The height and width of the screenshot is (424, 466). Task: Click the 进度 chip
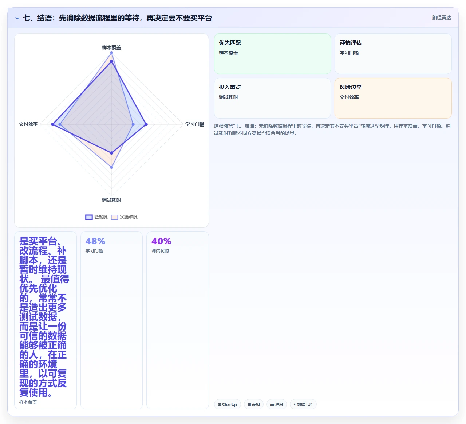point(277,404)
